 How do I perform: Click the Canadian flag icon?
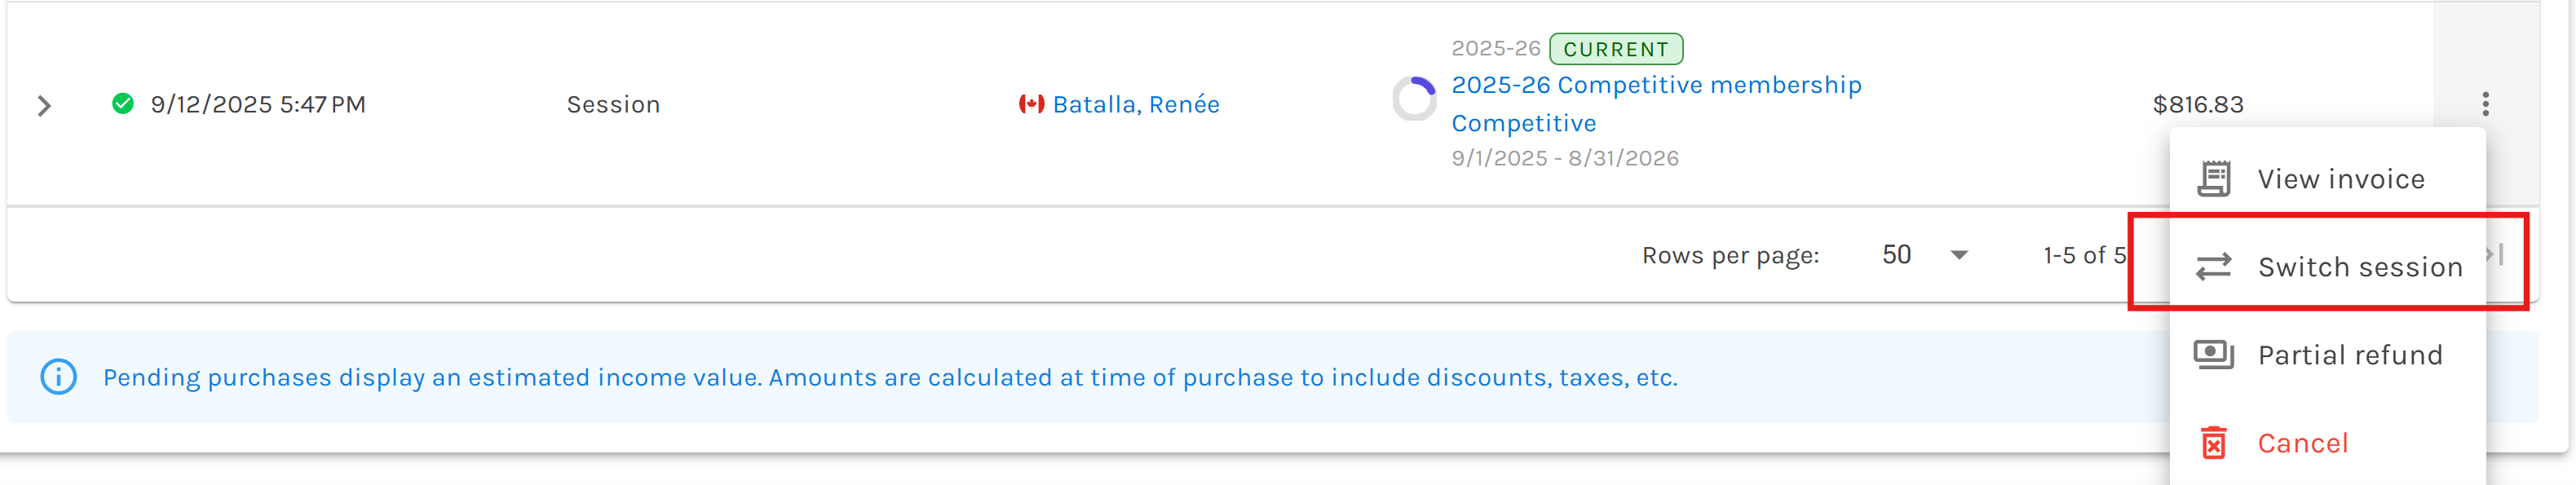(1031, 104)
